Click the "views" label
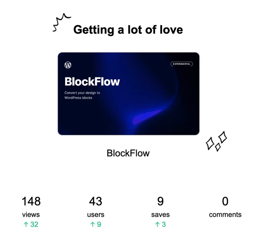This screenshot has height=244, width=261. [31, 214]
